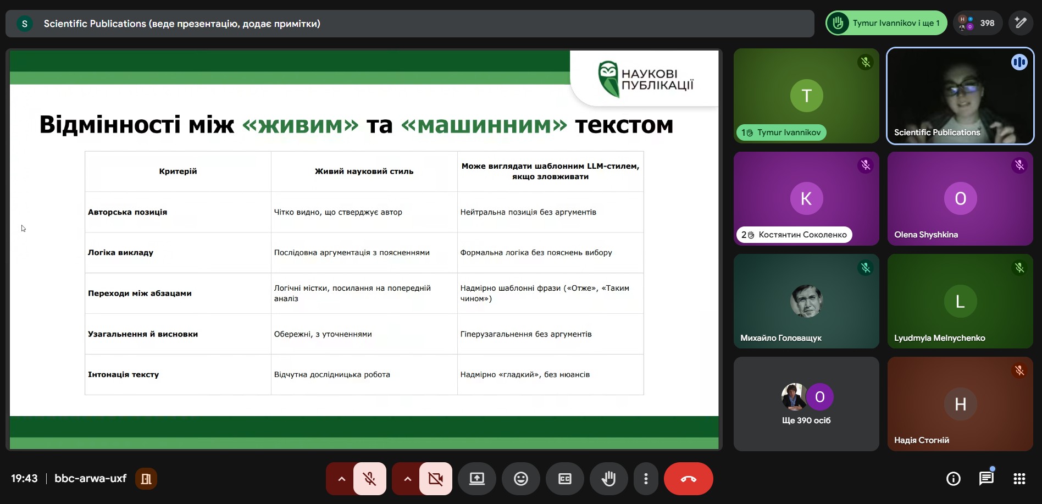
Task: Turn on the camera
Action: coord(435,479)
